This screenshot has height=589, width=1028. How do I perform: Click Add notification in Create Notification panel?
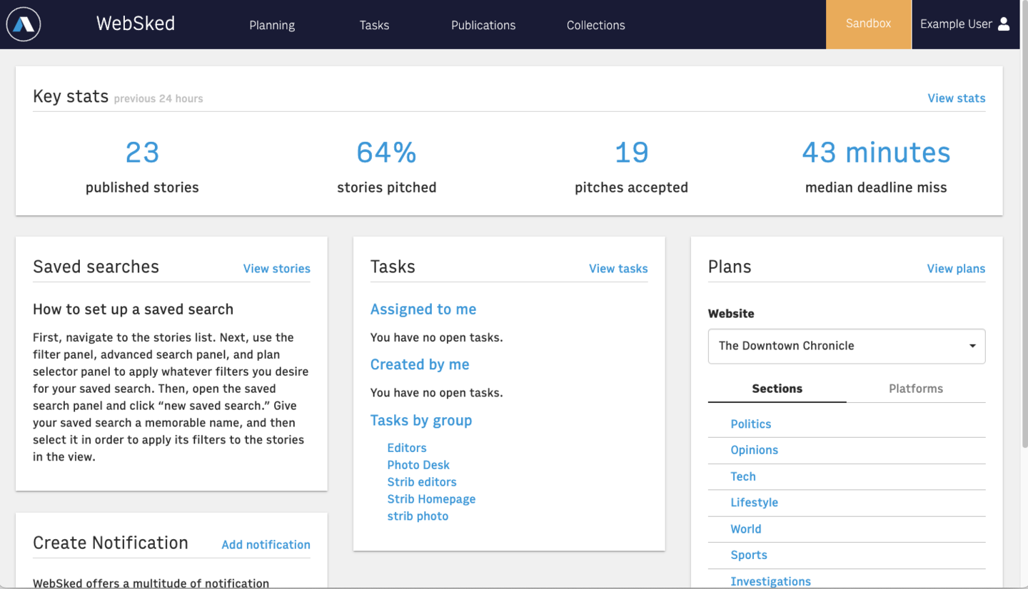point(266,544)
